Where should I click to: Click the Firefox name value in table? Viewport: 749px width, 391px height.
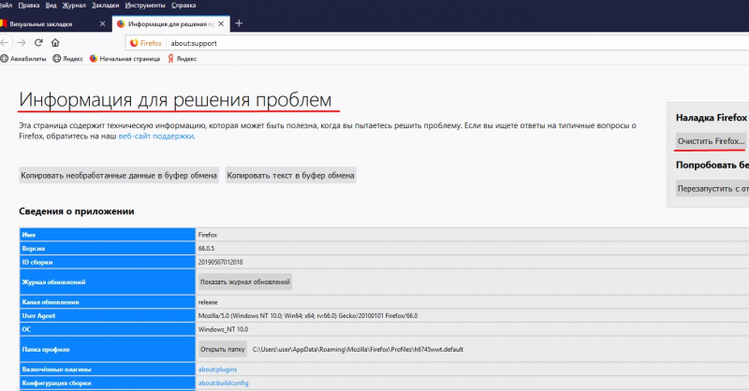pos(208,235)
